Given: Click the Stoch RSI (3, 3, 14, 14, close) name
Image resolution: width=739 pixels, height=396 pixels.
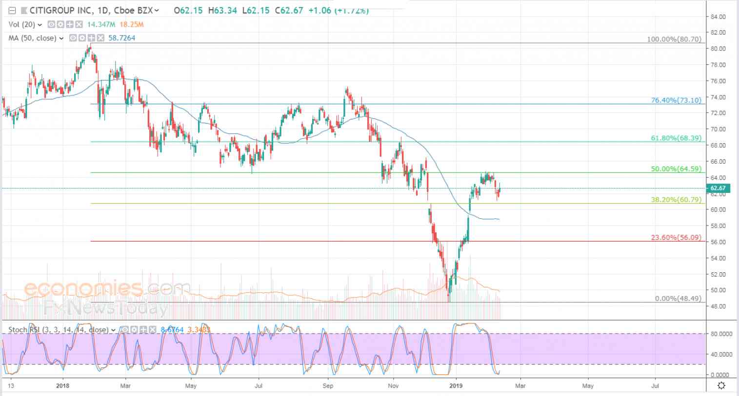Looking at the screenshot, I should click(x=59, y=330).
